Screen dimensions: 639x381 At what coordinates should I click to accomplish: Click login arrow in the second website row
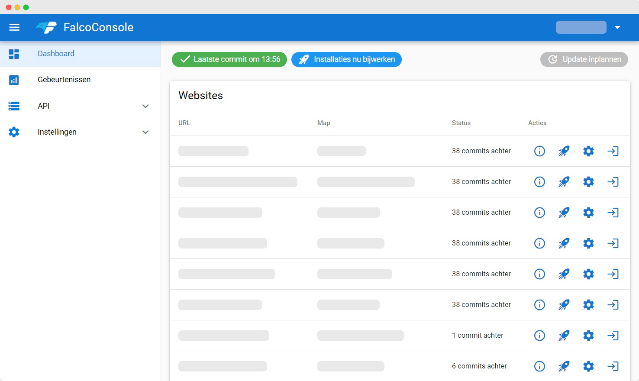[x=613, y=182]
